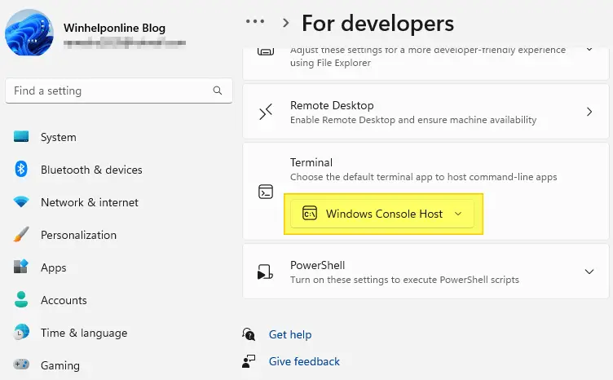Image resolution: width=613 pixels, height=380 pixels.
Task: Click the Gaming controller icon
Action: [x=21, y=365]
